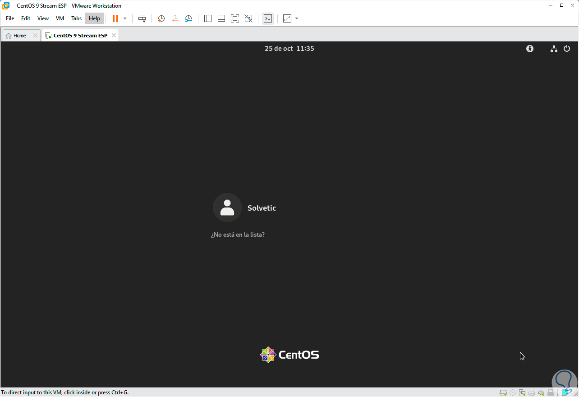
Task: Pause the virtual machine with the orange button
Action: pyautogui.click(x=115, y=18)
